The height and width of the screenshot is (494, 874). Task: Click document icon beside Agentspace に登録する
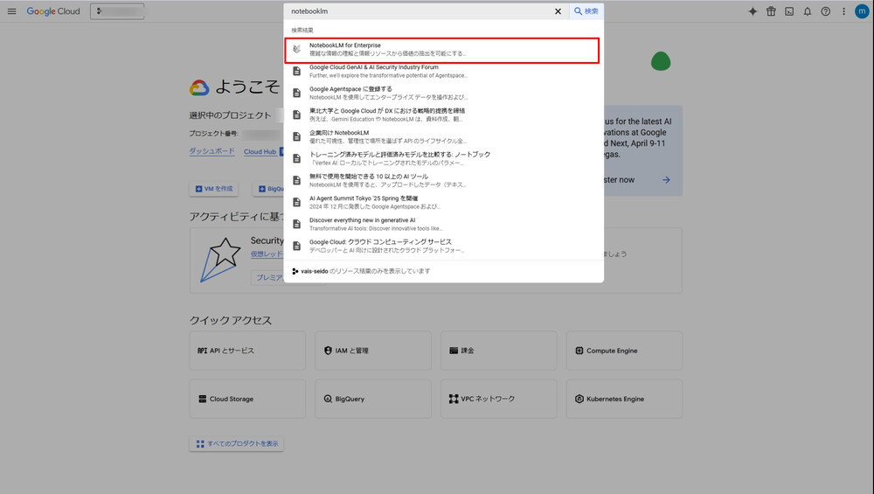(x=296, y=93)
